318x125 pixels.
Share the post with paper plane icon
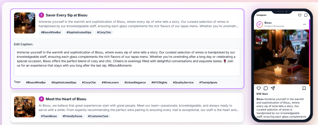273,88
